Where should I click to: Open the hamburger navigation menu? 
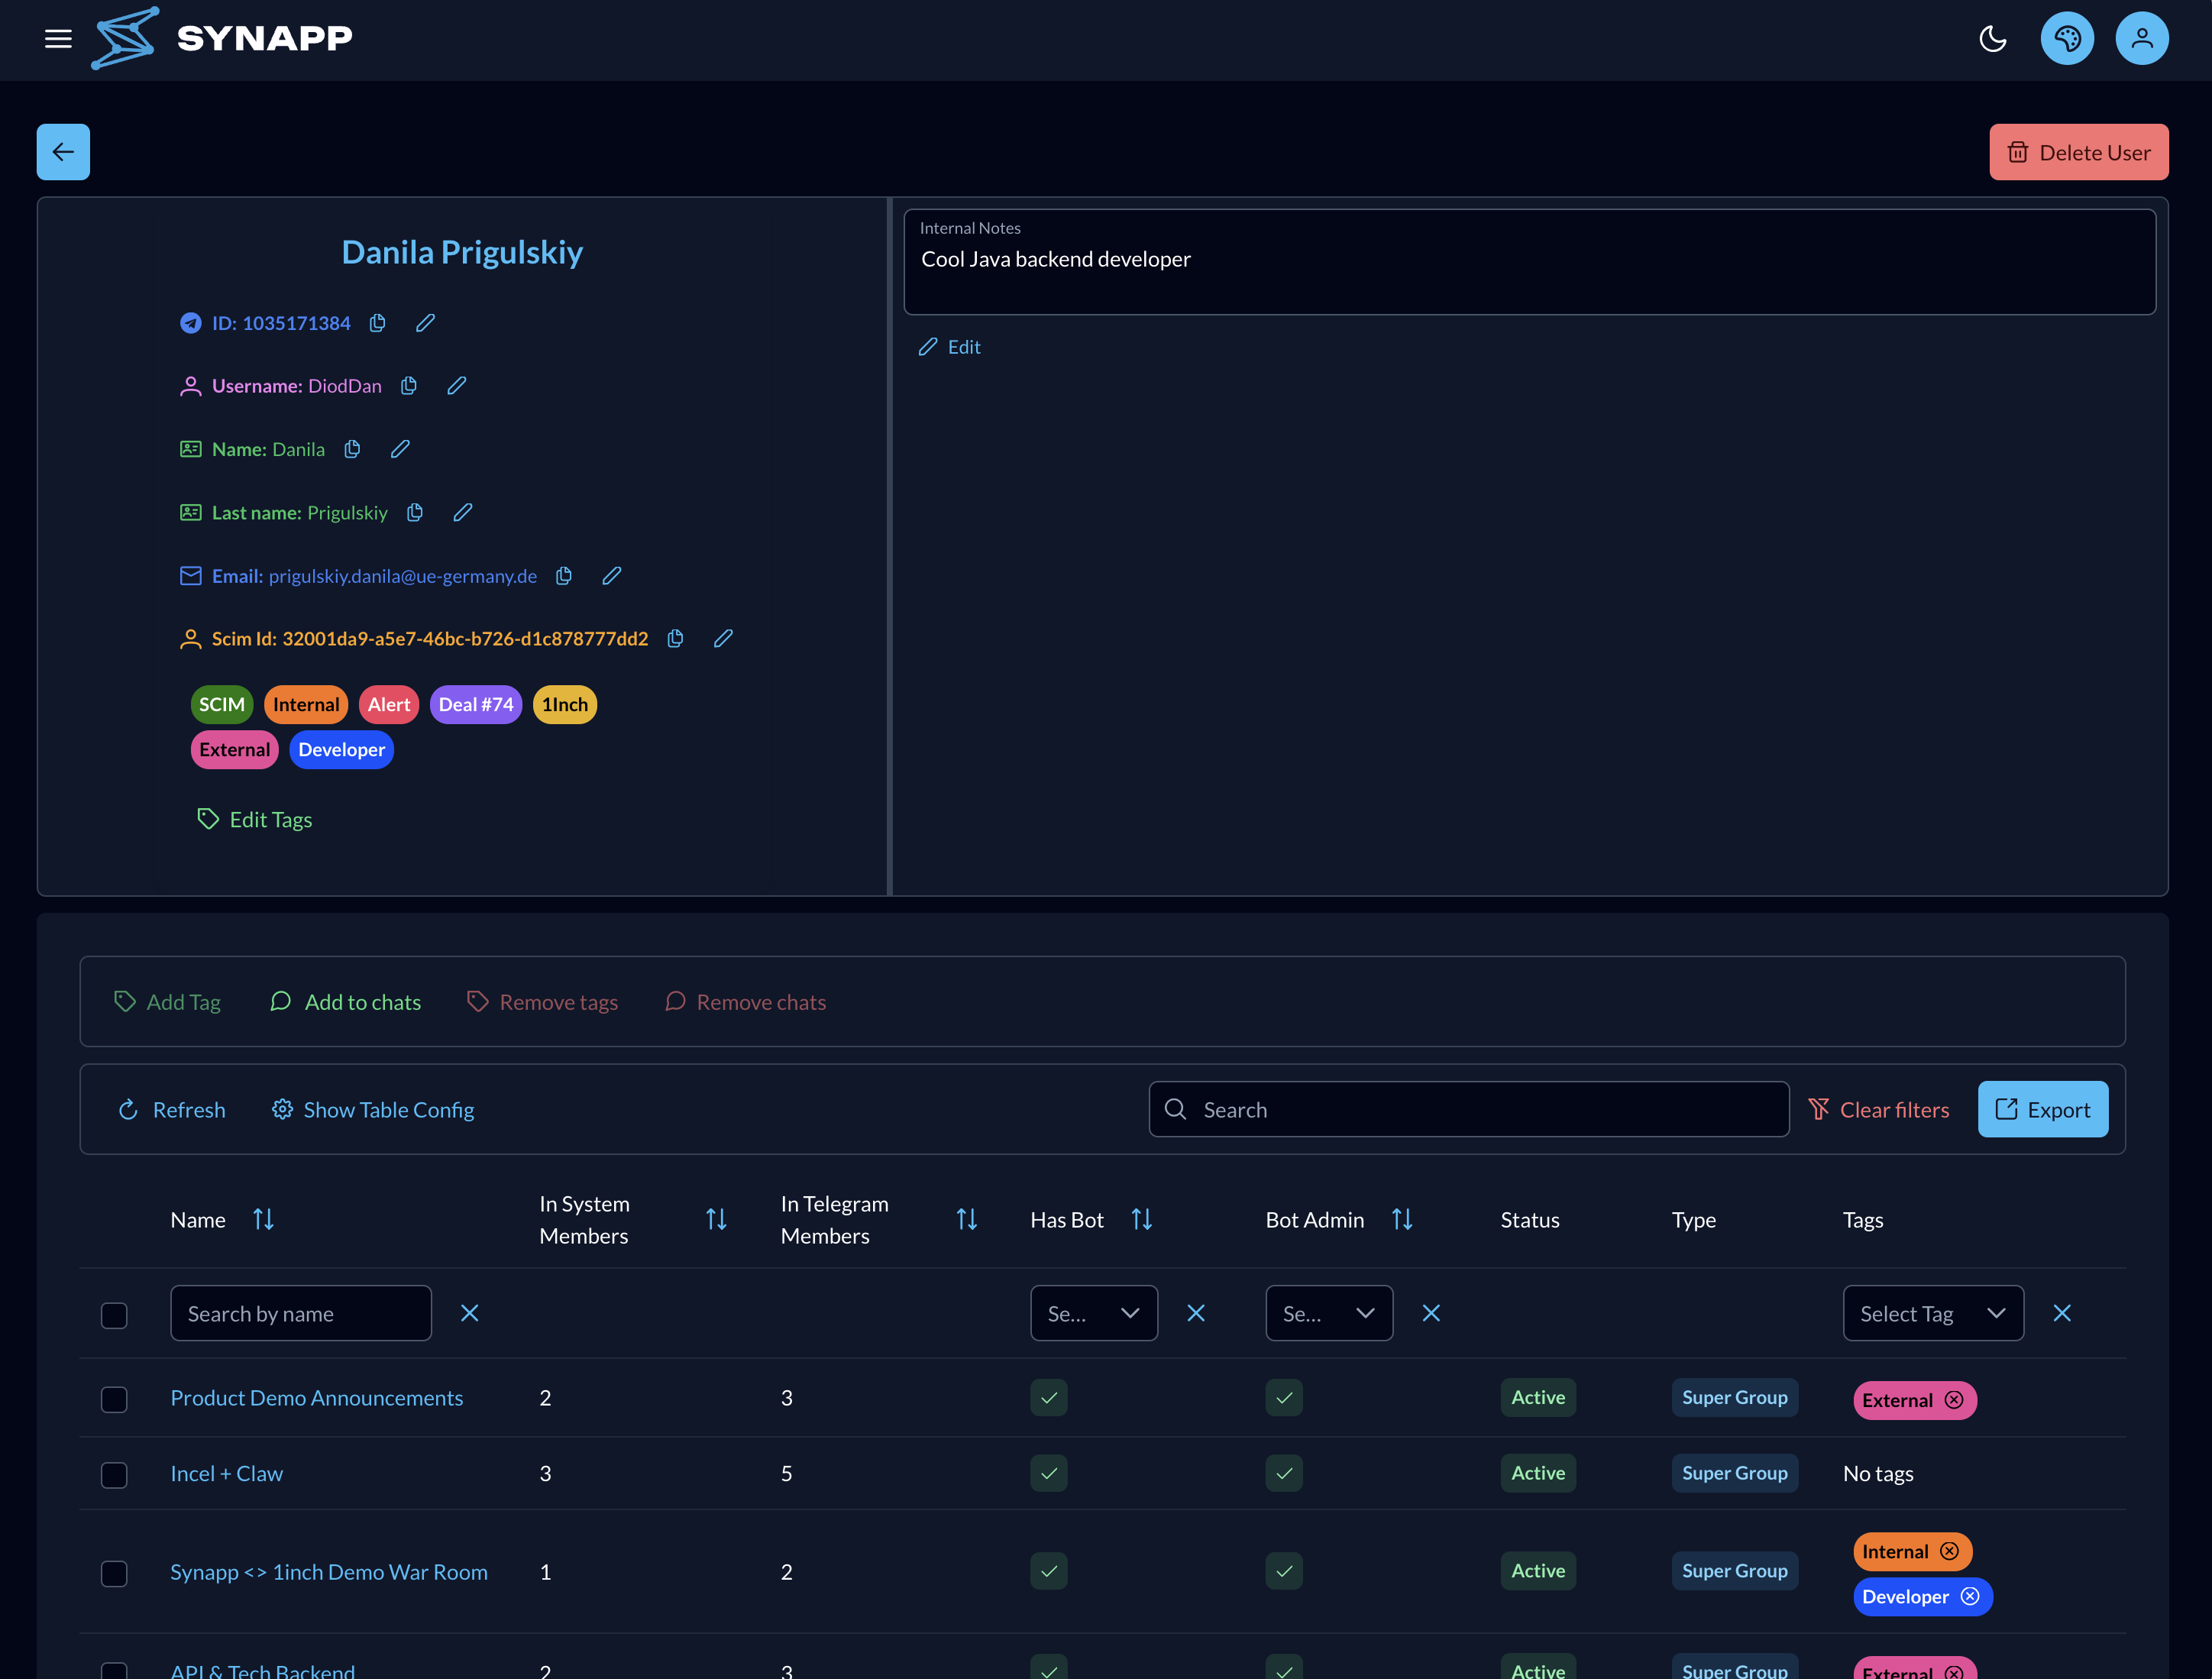pos(58,38)
